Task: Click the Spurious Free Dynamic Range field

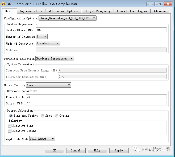Action: (112, 70)
